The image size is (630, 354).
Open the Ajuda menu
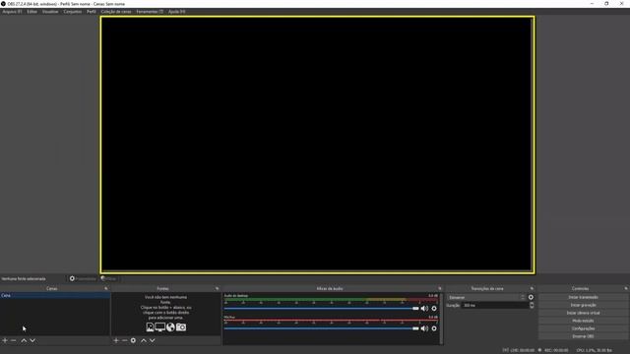[x=177, y=12]
